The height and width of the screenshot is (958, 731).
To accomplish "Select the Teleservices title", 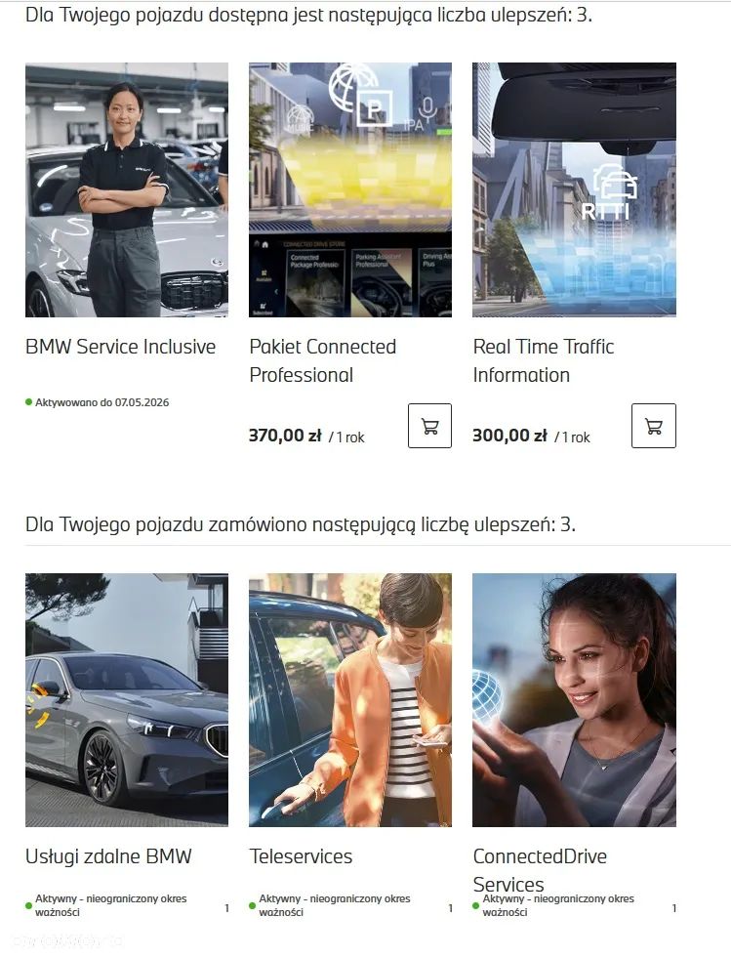I will point(301,856).
